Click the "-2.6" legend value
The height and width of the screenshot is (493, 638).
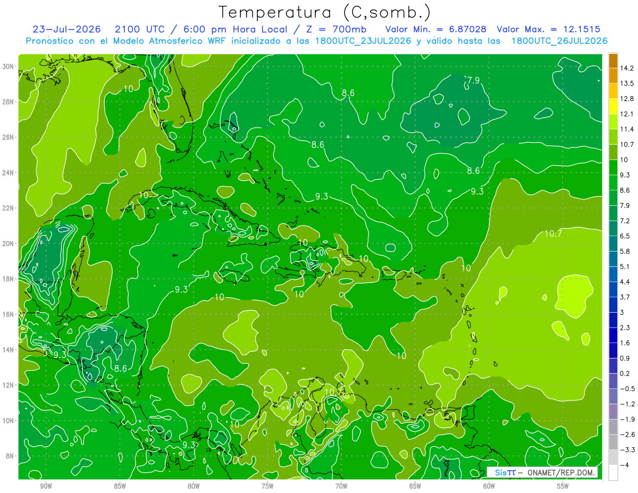tap(628, 434)
